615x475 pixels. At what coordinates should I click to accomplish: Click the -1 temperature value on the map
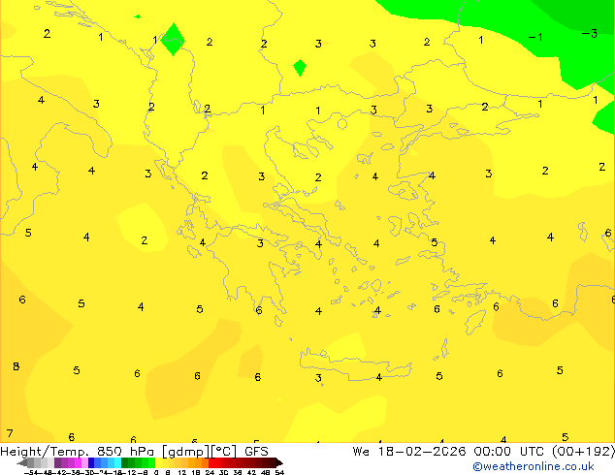535,37
